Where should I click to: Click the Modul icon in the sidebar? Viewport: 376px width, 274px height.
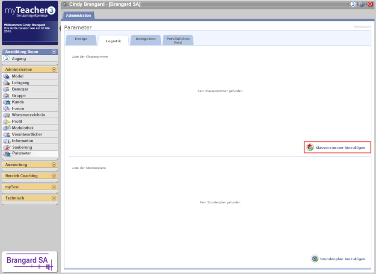click(x=6, y=76)
